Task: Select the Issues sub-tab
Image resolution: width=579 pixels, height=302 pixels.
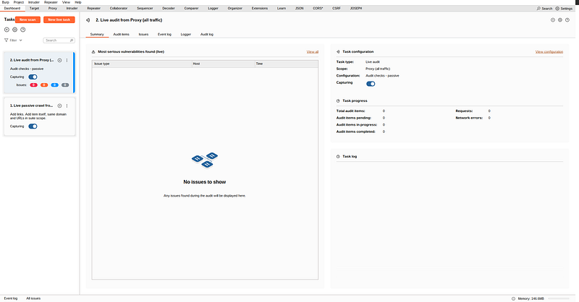Action: (x=143, y=34)
